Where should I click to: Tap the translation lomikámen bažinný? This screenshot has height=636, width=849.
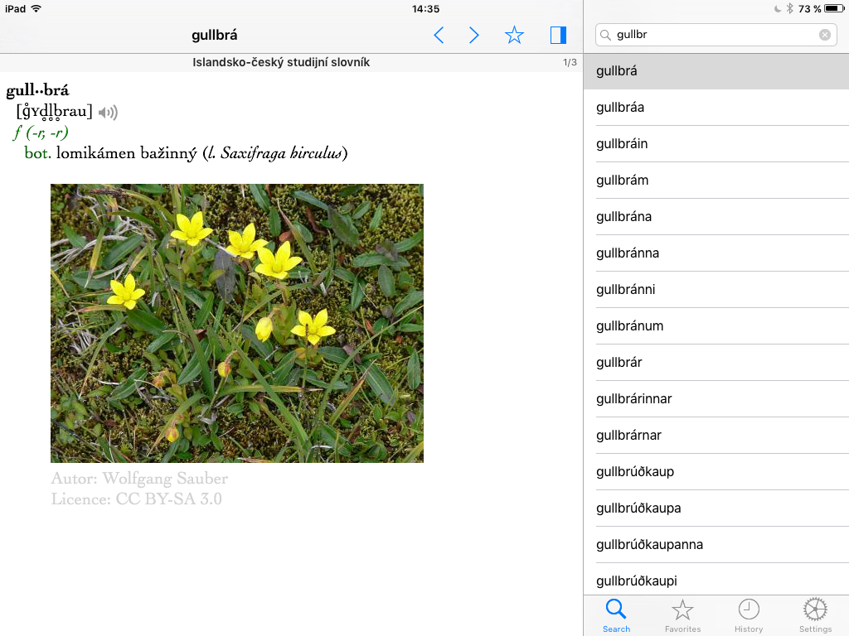(x=126, y=153)
